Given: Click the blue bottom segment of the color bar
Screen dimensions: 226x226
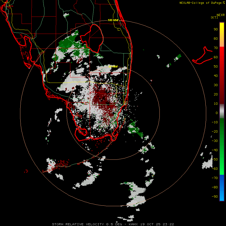Looking at the screenshot, I should [x=222, y=188].
